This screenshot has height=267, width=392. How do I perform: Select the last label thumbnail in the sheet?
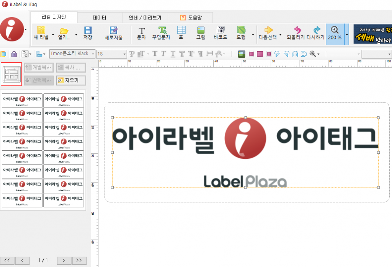point(64,200)
